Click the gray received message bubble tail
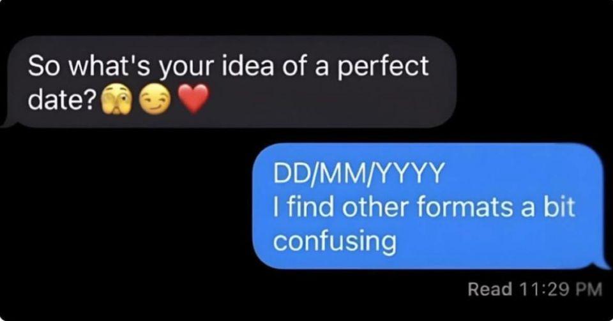The height and width of the screenshot is (321, 613). (x=7, y=123)
